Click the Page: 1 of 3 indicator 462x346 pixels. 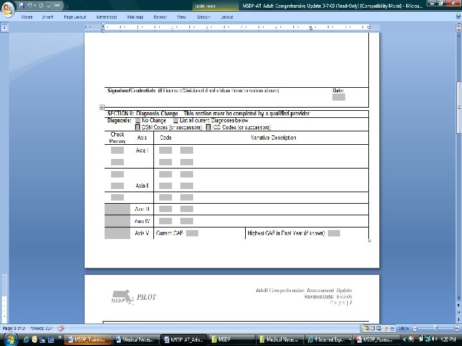click(13, 328)
